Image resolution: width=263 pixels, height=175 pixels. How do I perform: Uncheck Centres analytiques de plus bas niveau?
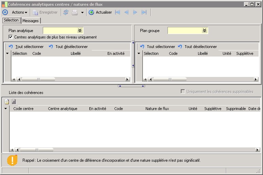click(x=11, y=37)
